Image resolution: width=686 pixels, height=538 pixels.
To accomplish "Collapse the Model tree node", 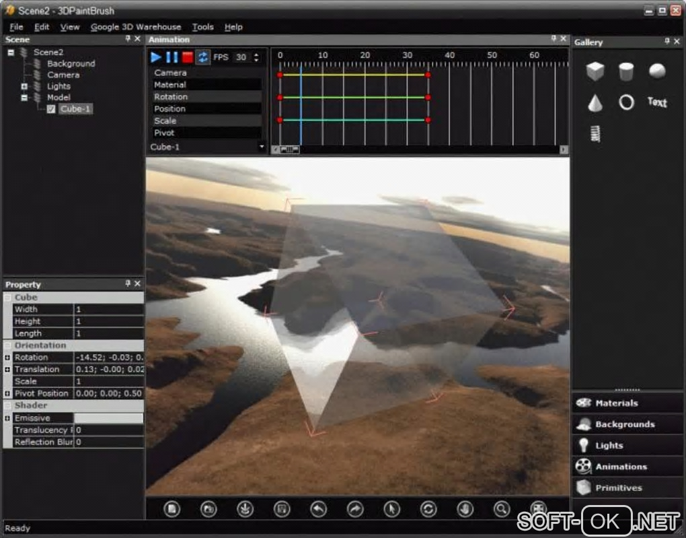I will tap(24, 98).
